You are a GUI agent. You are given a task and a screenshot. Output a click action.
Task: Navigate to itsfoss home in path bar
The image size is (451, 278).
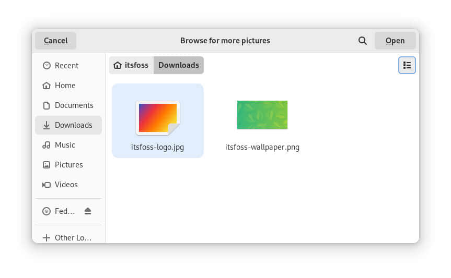click(x=131, y=65)
